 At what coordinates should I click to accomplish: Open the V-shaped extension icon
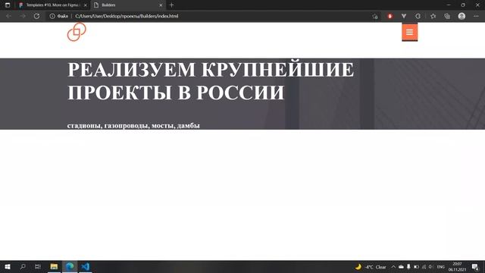pyautogui.click(x=404, y=16)
